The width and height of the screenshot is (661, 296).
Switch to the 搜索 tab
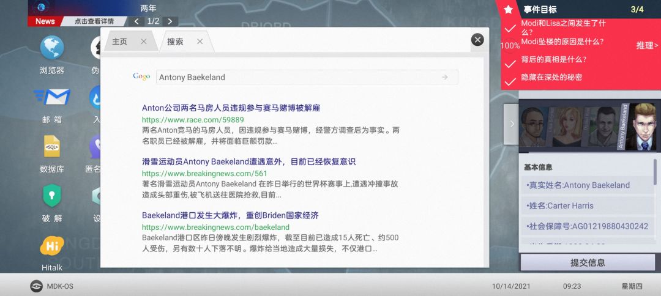[x=175, y=41]
